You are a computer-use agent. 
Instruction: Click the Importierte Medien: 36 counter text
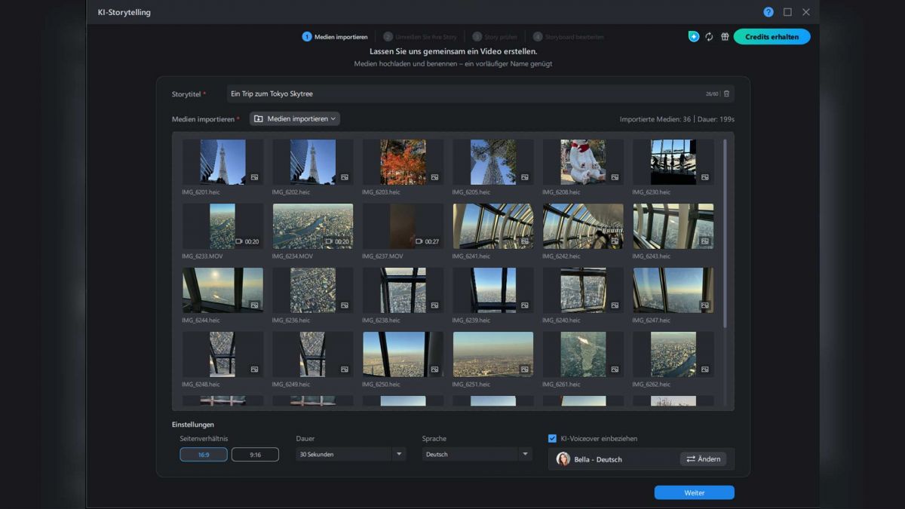coord(655,119)
